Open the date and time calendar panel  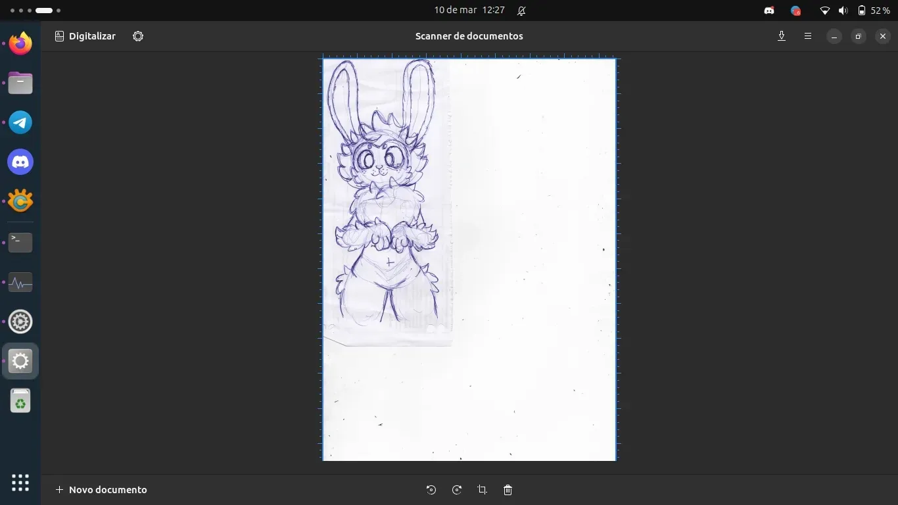click(469, 11)
